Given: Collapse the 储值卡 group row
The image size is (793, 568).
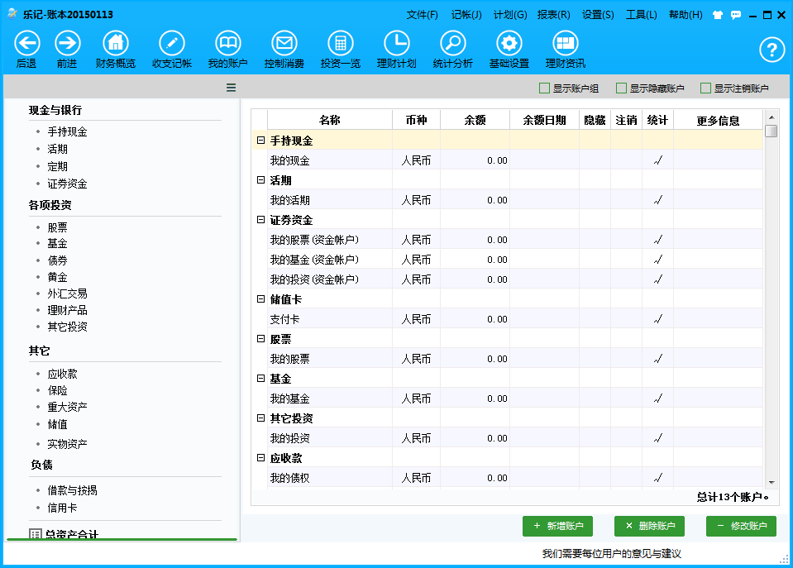Looking at the screenshot, I should pyautogui.click(x=260, y=299).
